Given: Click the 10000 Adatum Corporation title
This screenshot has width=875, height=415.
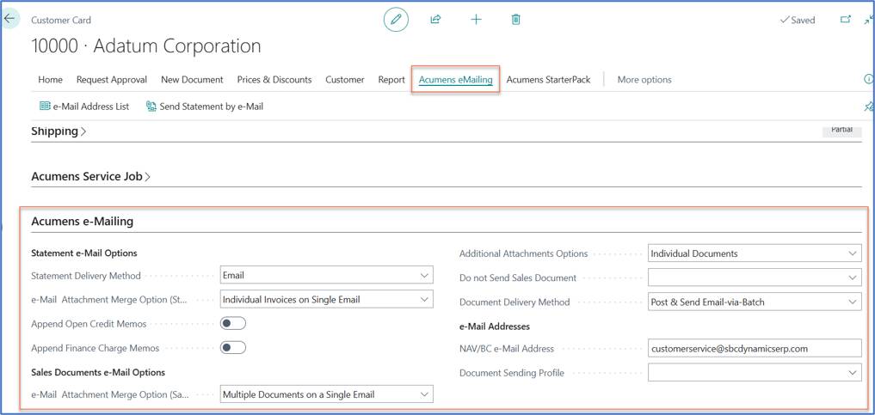Looking at the screenshot, I should pyautogui.click(x=146, y=46).
